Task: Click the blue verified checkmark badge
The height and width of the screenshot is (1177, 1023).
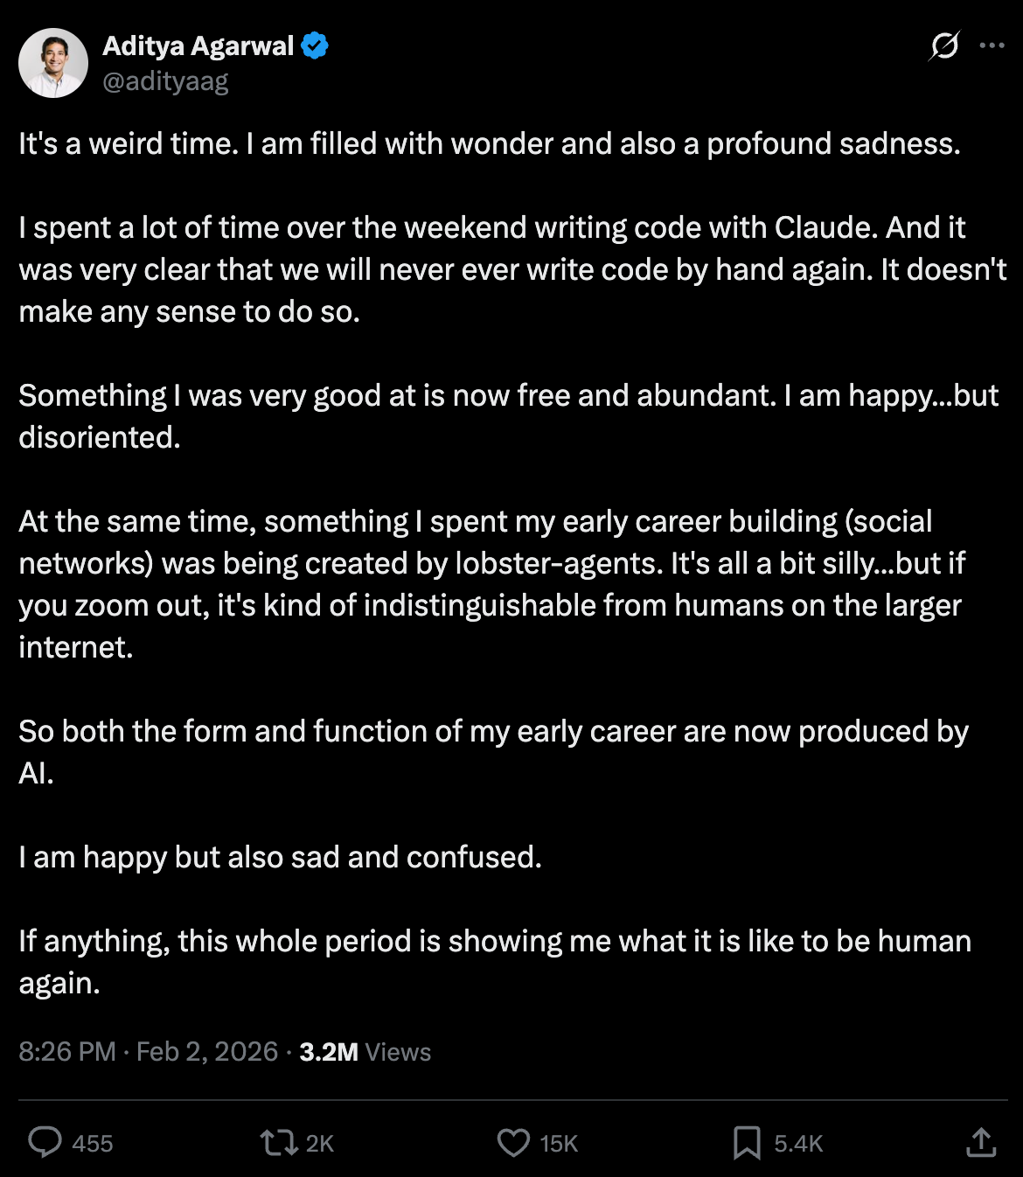Action: tap(315, 45)
